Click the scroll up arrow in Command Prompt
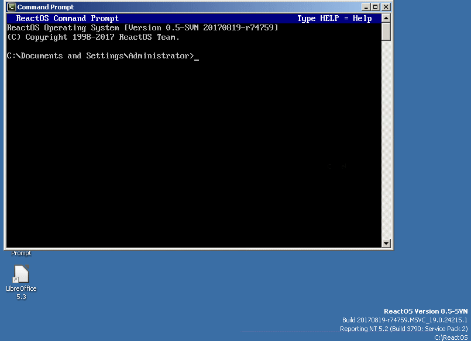The image size is (471, 341). 386,18
